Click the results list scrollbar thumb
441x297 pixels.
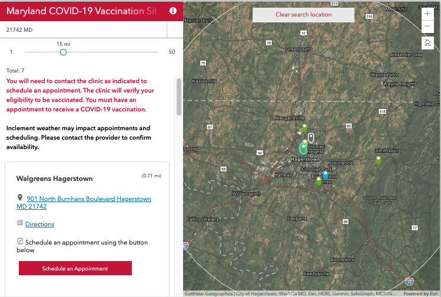(178, 97)
